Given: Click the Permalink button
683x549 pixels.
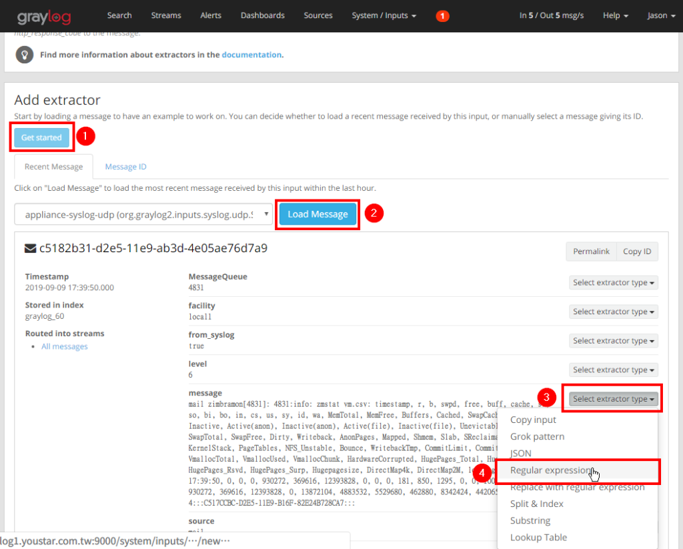Looking at the screenshot, I should click(591, 252).
